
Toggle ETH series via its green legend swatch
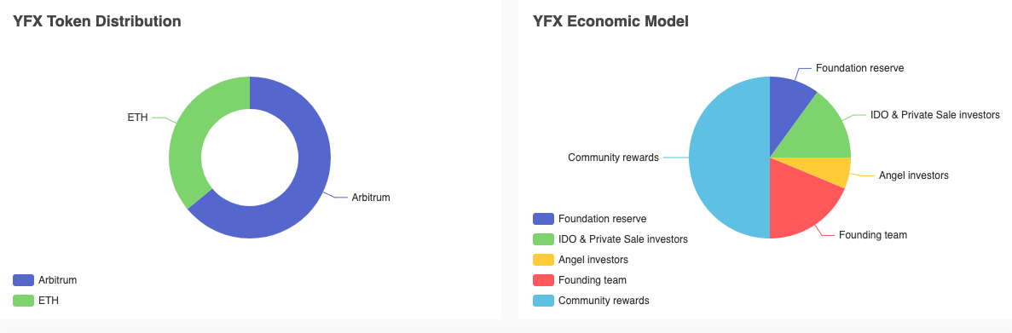(23, 300)
